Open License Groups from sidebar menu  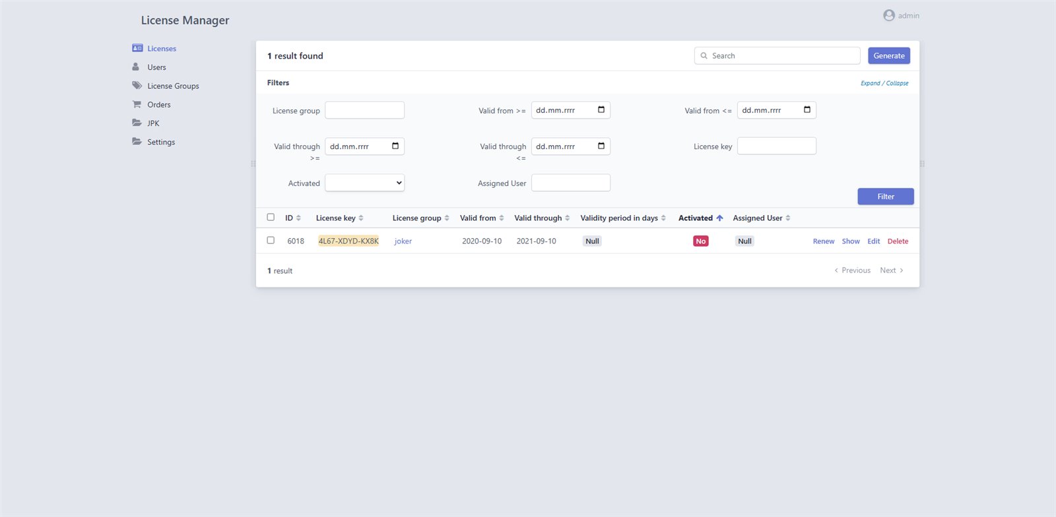coord(173,86)
